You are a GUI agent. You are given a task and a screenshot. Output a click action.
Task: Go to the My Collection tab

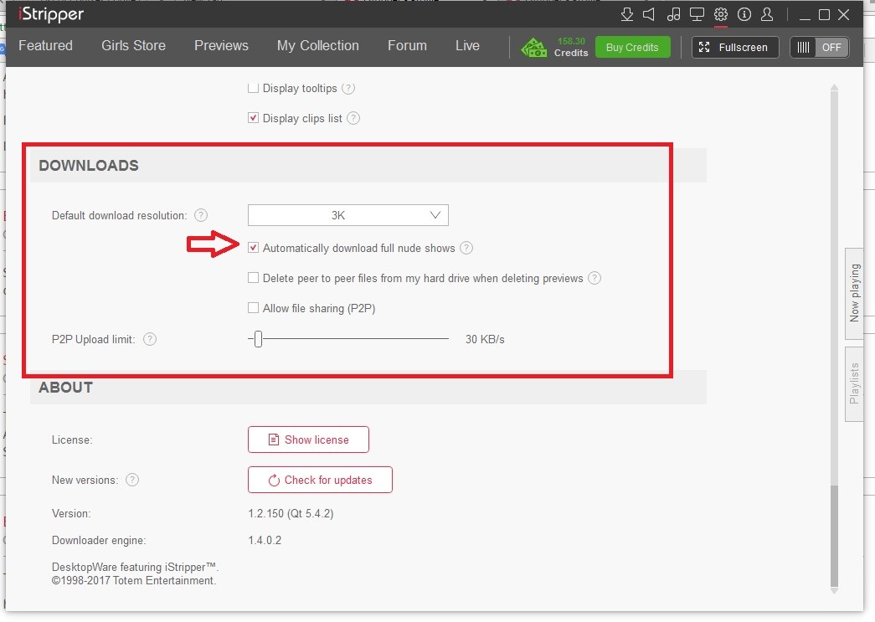pos(317,46)
